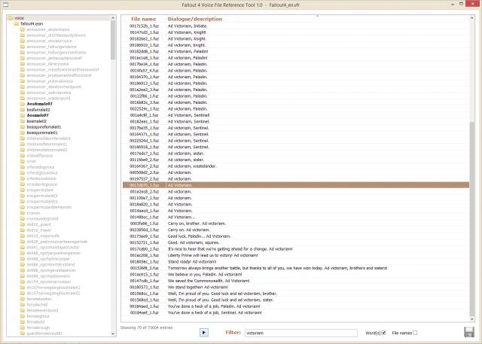The image size is (482, 344).
Task: Select 'Stand ready! Ad victoriam!' row
Action: pyautogui.click(x=296, y=262)
